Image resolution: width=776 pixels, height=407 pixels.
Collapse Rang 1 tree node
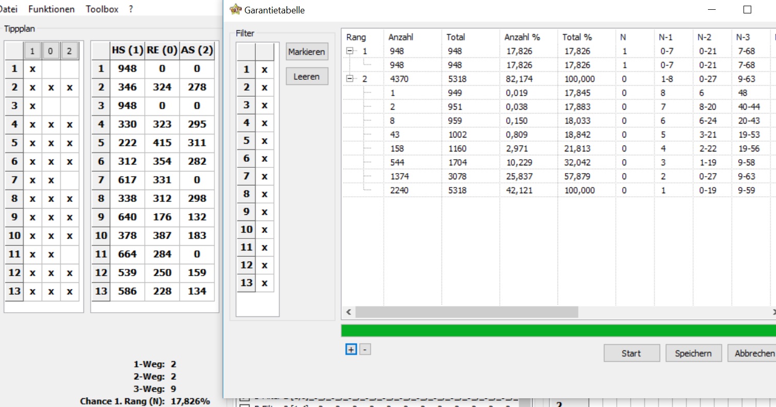tap(350, 51)
